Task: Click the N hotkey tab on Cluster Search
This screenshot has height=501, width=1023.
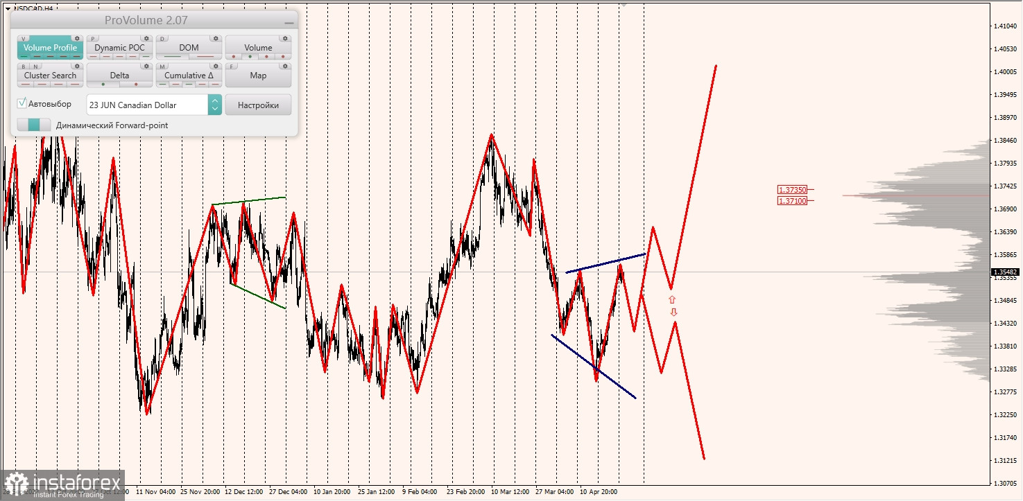Action: coord(36,67)
